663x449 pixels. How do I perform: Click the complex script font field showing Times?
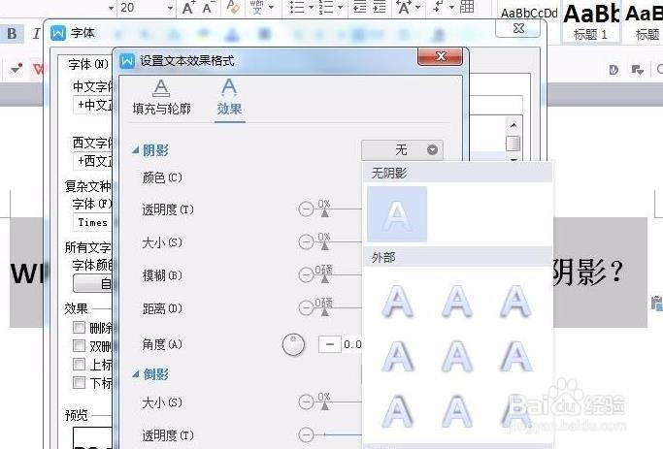click(93, 223)
